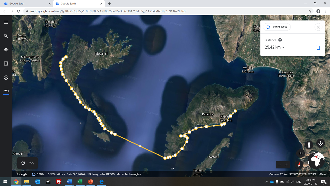330x186 pixels.
Task: Open the notification action center
Action: (324, 182)
